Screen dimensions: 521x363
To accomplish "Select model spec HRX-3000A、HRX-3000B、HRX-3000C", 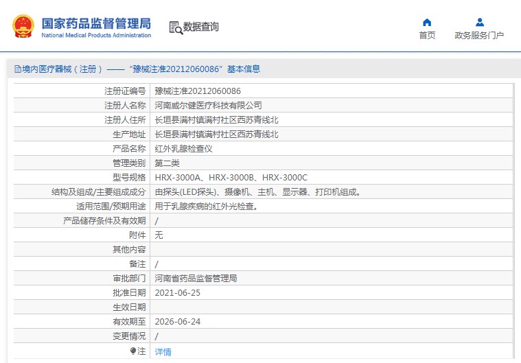I will click(x=231, y=178).
